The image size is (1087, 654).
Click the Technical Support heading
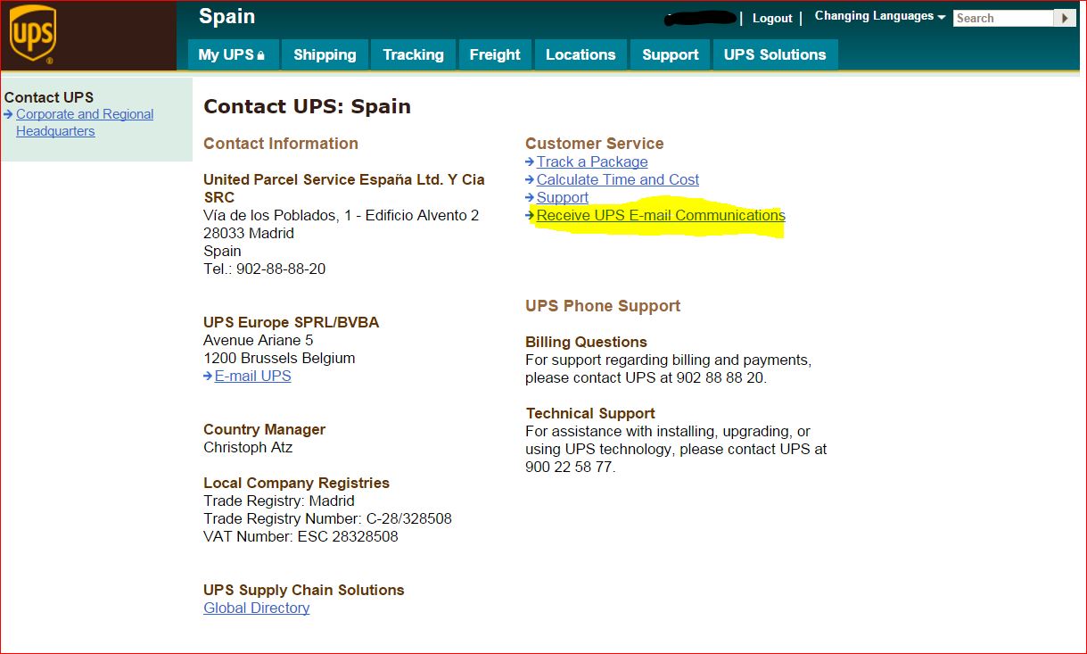pos(590,413)
